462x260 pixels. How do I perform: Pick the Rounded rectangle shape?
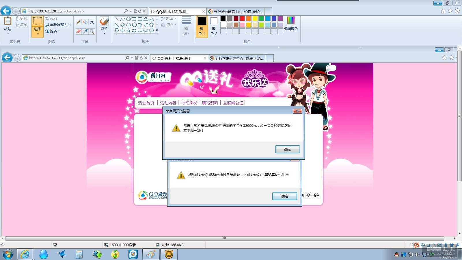tap(140, 19)
